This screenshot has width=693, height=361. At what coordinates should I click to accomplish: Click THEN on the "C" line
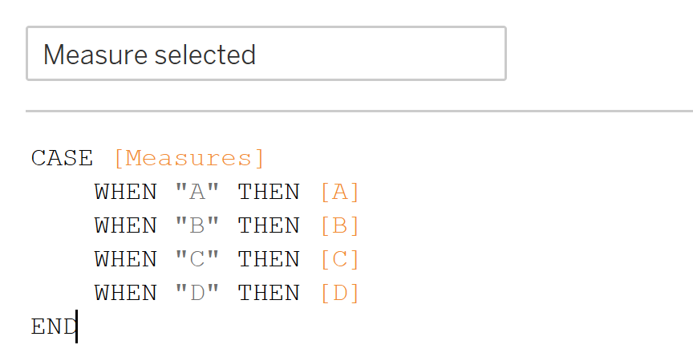(x=269, y=259)
